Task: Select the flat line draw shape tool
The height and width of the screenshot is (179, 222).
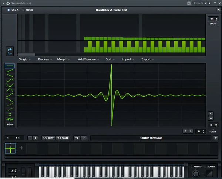Action: (x=10, y=66)
